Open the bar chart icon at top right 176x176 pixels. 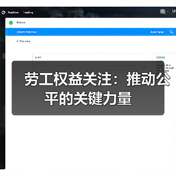coord(174,11)
